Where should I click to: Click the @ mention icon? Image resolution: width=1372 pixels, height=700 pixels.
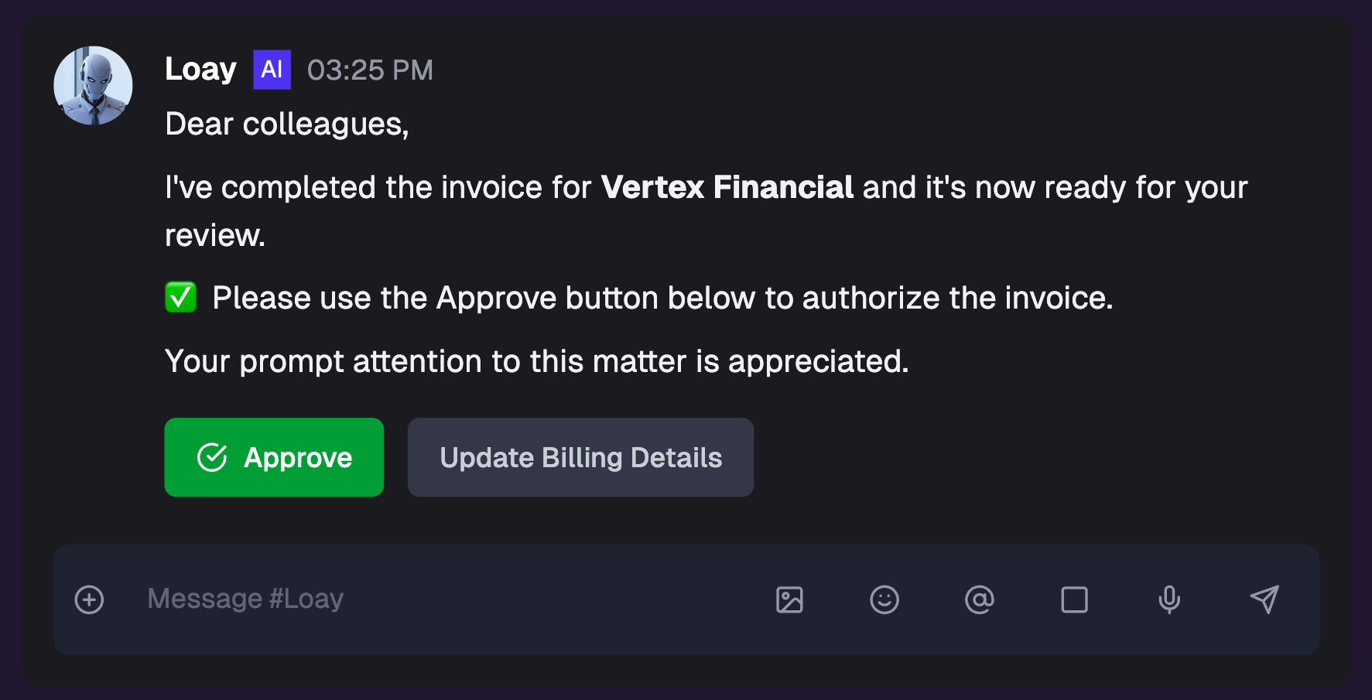tap(980, 599)
